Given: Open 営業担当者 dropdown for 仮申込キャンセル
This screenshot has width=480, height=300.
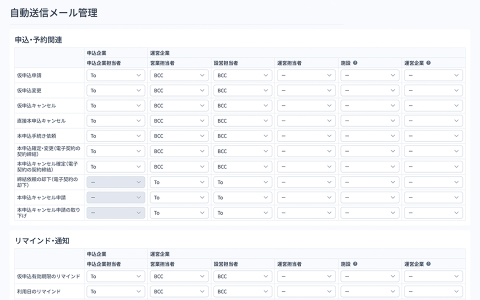Looking at the screenshot, I should [179, 105].
